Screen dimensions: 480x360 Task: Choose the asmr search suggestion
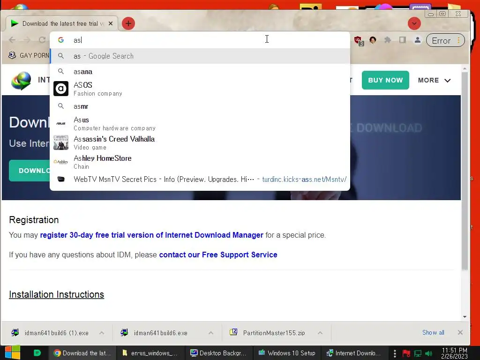(x=200, y=106)
